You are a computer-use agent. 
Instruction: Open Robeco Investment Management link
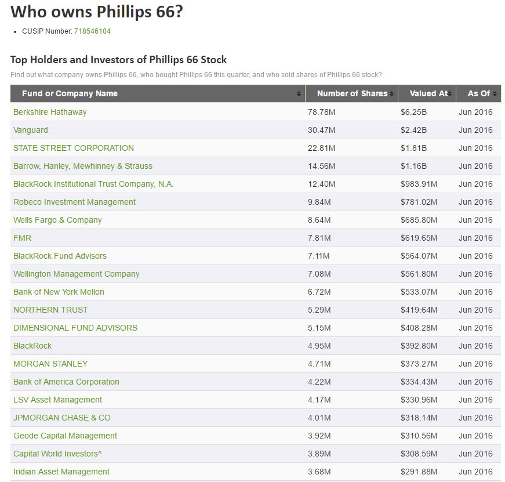click(74, 202)
